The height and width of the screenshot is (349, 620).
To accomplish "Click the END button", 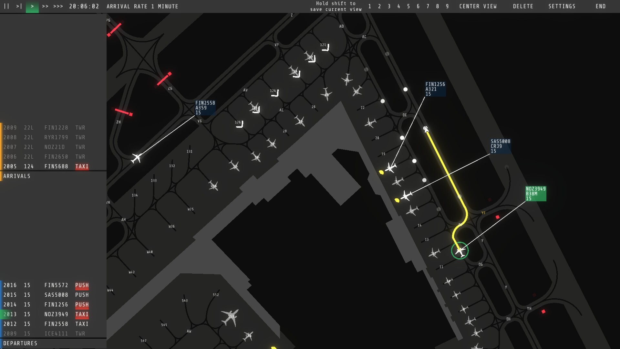I will (x=600, y=6).
